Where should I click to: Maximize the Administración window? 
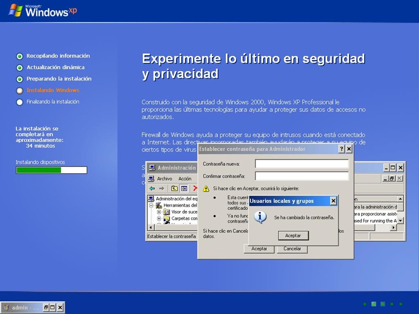393,167
